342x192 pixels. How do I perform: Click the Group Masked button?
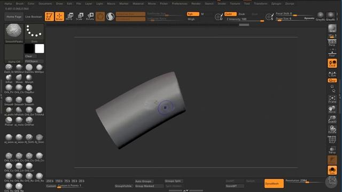coord(149,186)
